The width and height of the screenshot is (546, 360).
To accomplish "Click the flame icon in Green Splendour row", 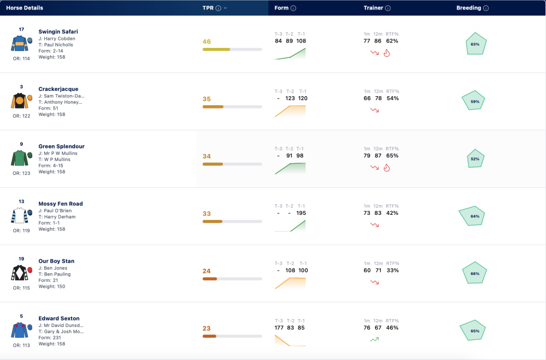I will [x=387, y=168].
